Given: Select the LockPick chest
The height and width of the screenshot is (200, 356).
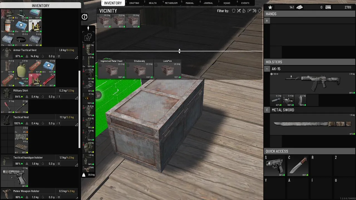Looking at the screenshot, I should (x=167, y=69).
